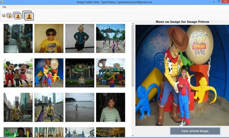
Task: Click the vertical scrollbar thumb of thumbnail panel
Action: (133, 56)
